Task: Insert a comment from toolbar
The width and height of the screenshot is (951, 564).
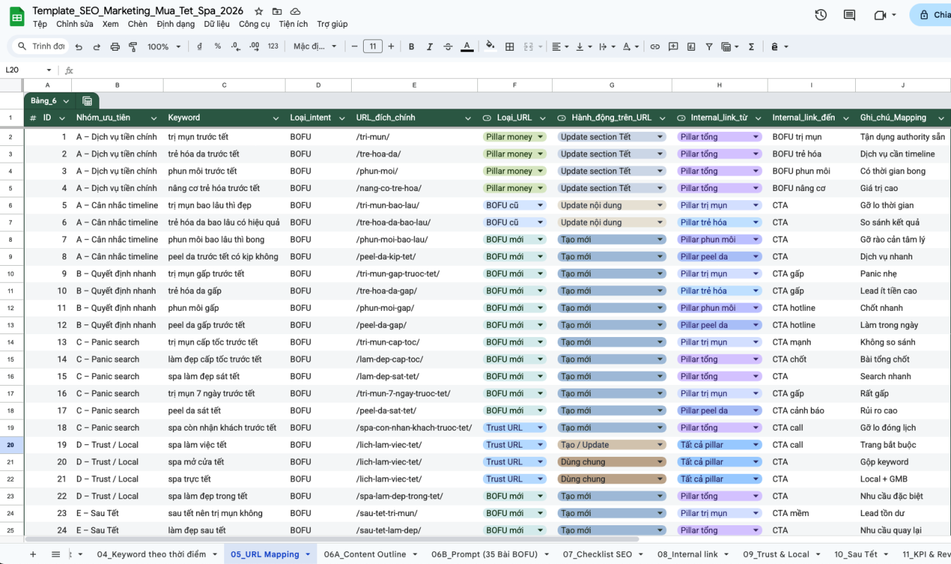Action: 673,47
